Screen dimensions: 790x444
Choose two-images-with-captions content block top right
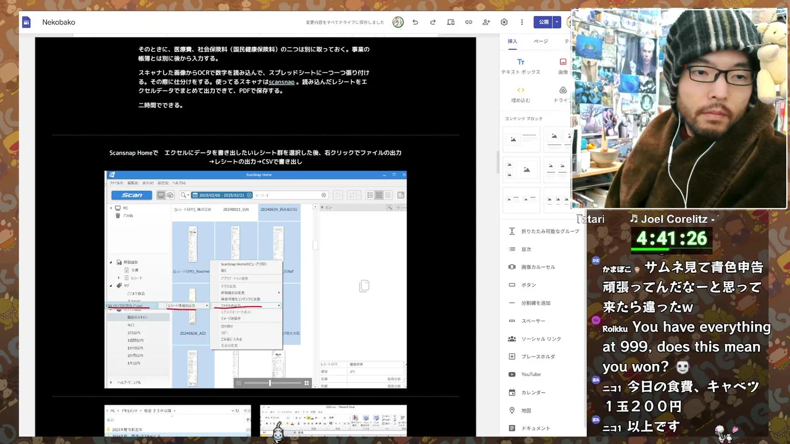click(557, 139)
